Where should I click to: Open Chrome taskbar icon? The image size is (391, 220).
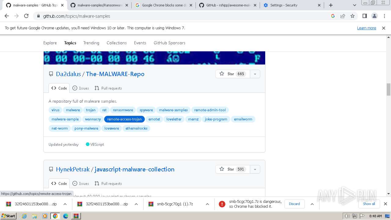[55, 216]
